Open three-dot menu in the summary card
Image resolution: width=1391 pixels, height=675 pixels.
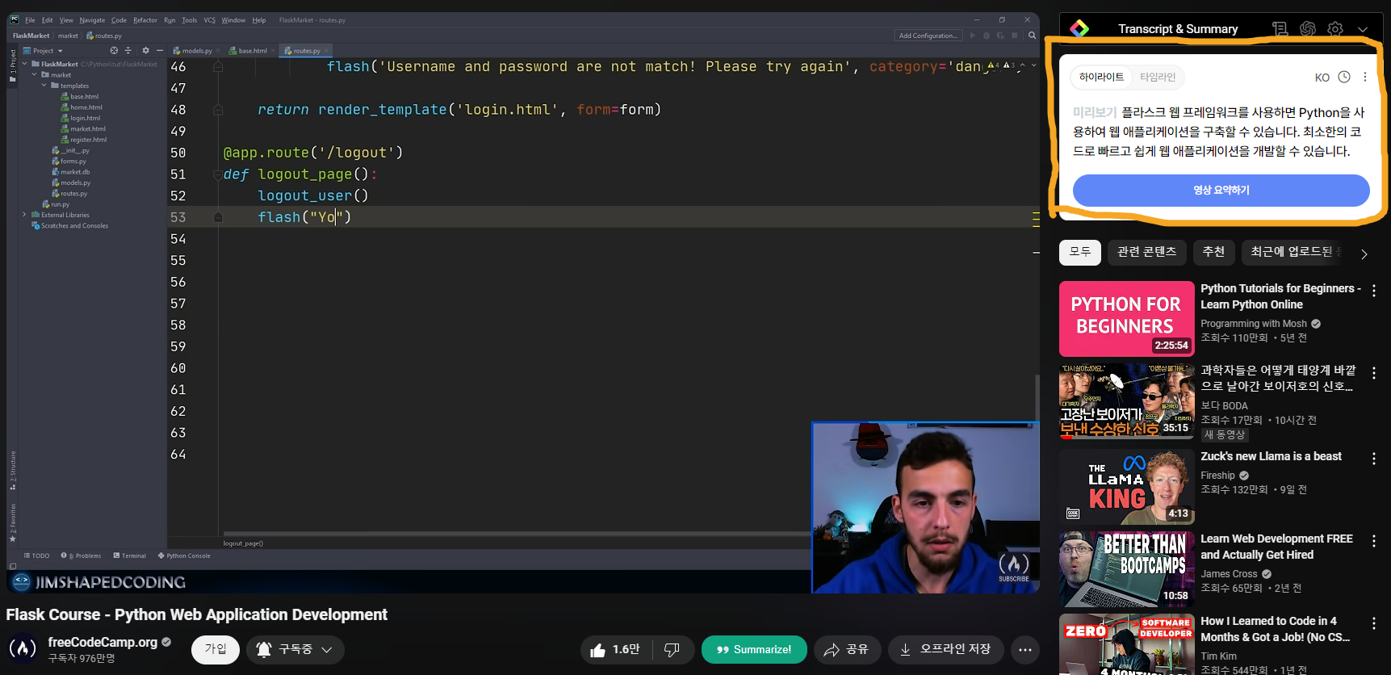(1365, 78)
